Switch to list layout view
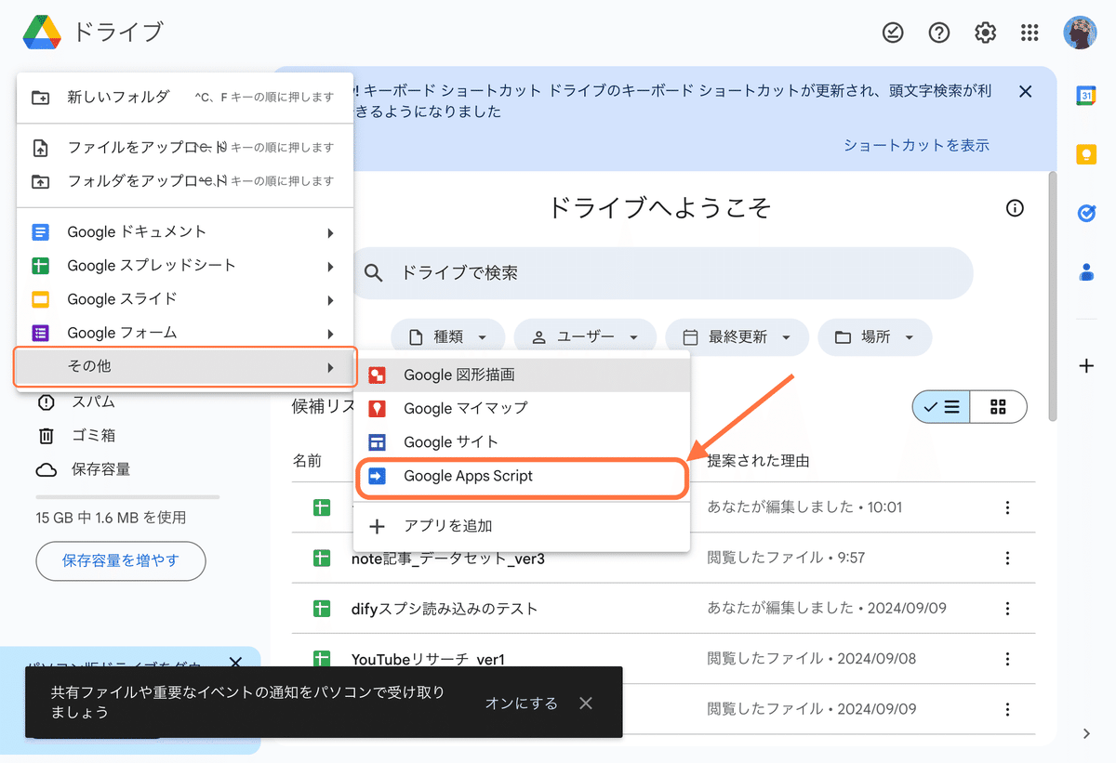Screen dimensions: 1116x763 pyautogui.click(x=941, y=406)
